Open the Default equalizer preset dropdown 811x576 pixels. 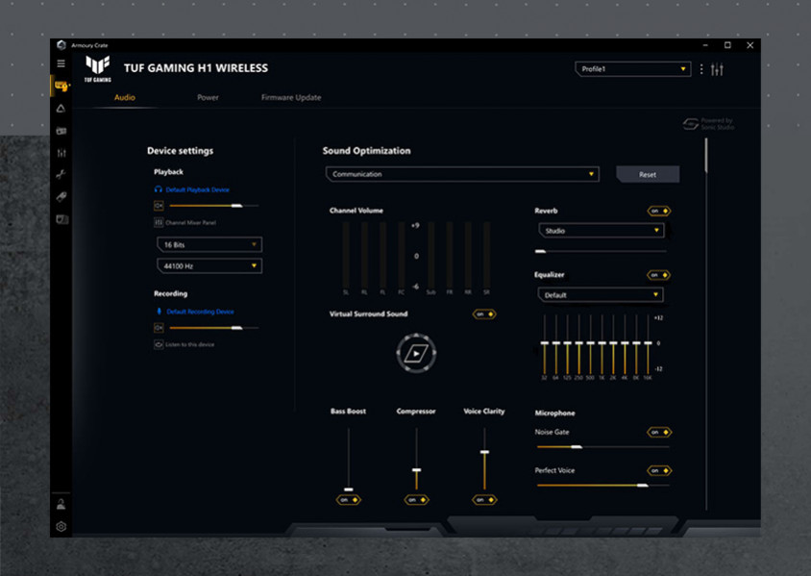[601, 295]
